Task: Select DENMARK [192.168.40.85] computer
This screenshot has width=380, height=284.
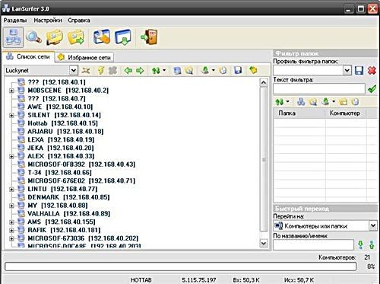Action: (68, 197)
